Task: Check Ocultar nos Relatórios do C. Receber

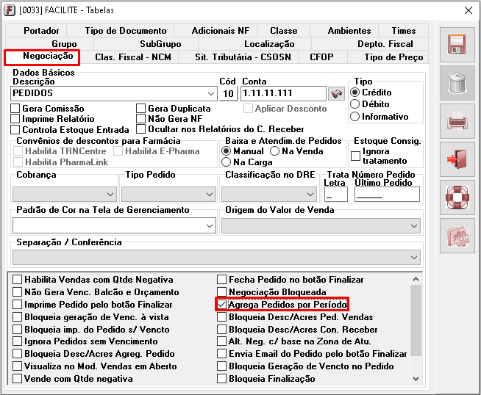Action: [x=140, y=129]
